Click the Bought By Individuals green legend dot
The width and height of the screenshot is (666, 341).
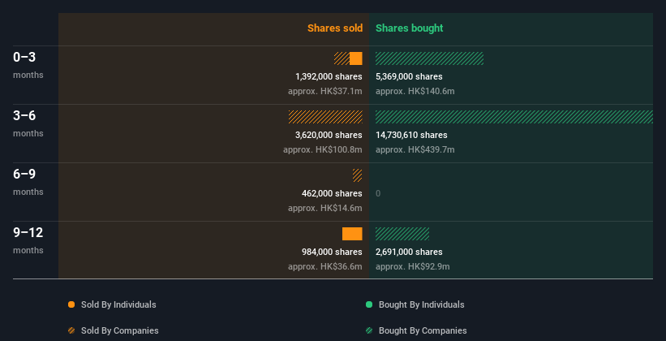click(369, 304)
